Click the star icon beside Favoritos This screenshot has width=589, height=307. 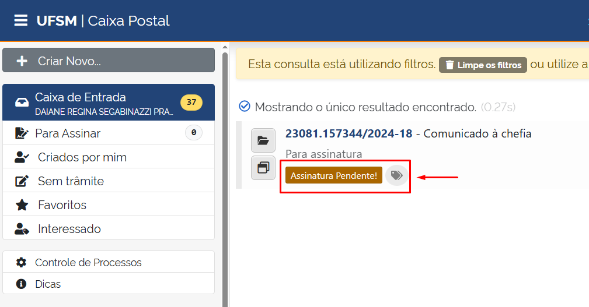click(22, 205)
